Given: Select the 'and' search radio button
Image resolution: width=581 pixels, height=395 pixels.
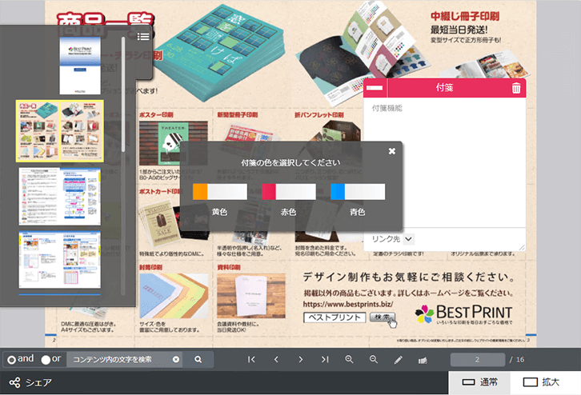Looking at the screenshot, I should click(11, 359).
